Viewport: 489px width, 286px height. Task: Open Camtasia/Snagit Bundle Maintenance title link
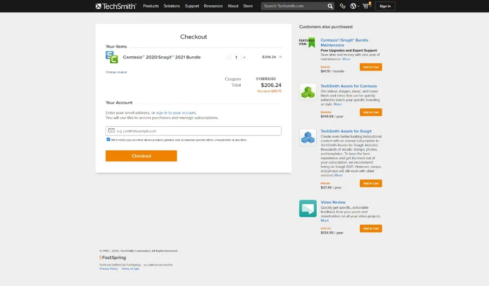[344, 43]
